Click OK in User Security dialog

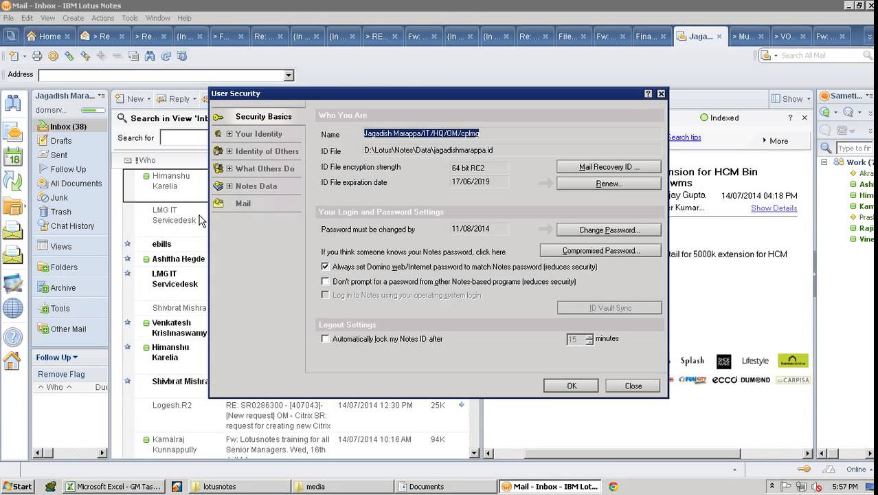571,386
